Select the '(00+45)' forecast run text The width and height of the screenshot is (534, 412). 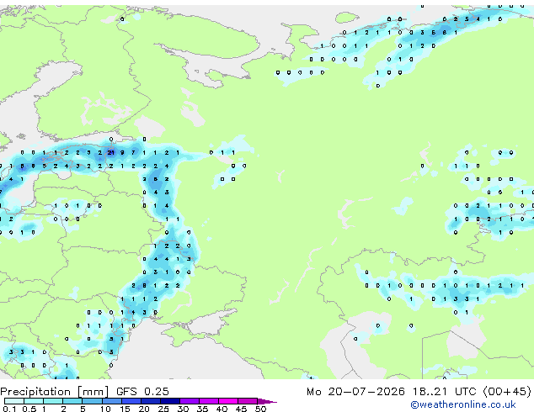click(x=507, y=392)
